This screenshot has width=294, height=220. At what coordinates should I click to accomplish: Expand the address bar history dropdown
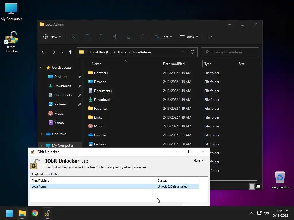pyautogui.click(x=183, y=52)
